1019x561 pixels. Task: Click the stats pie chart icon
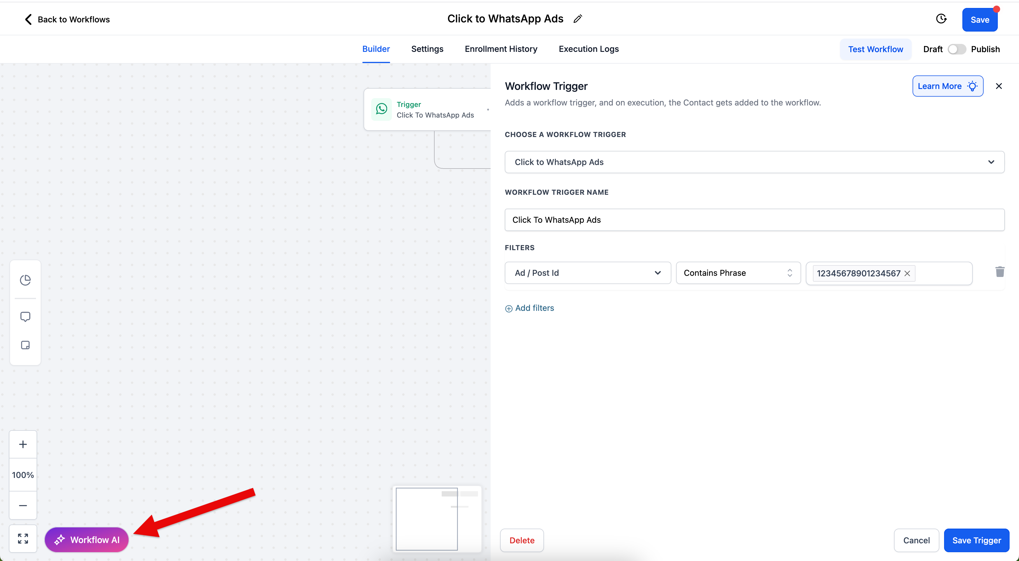pyautogui.click(x=25, y=280)
